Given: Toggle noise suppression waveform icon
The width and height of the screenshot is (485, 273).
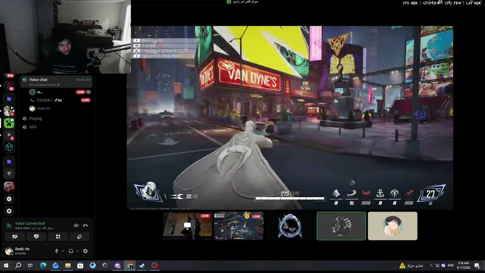Looking at the screenshot, I should [76, 226].
